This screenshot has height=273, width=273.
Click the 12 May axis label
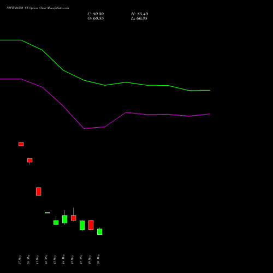[46, 259]
